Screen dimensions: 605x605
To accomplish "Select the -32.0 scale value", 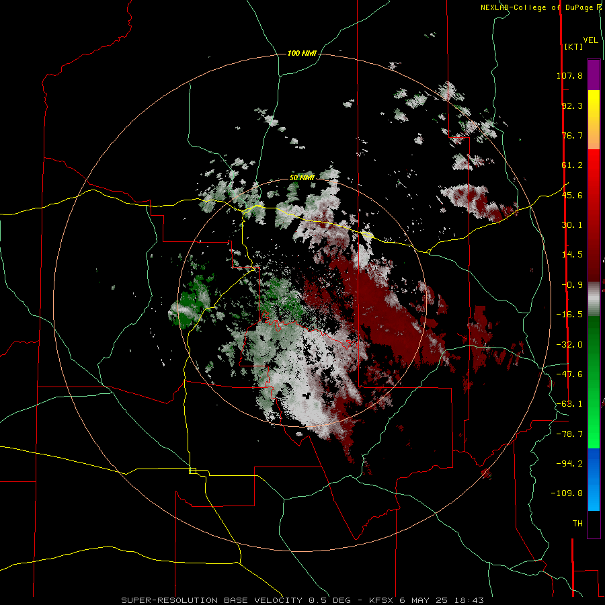I will (569, 345).
